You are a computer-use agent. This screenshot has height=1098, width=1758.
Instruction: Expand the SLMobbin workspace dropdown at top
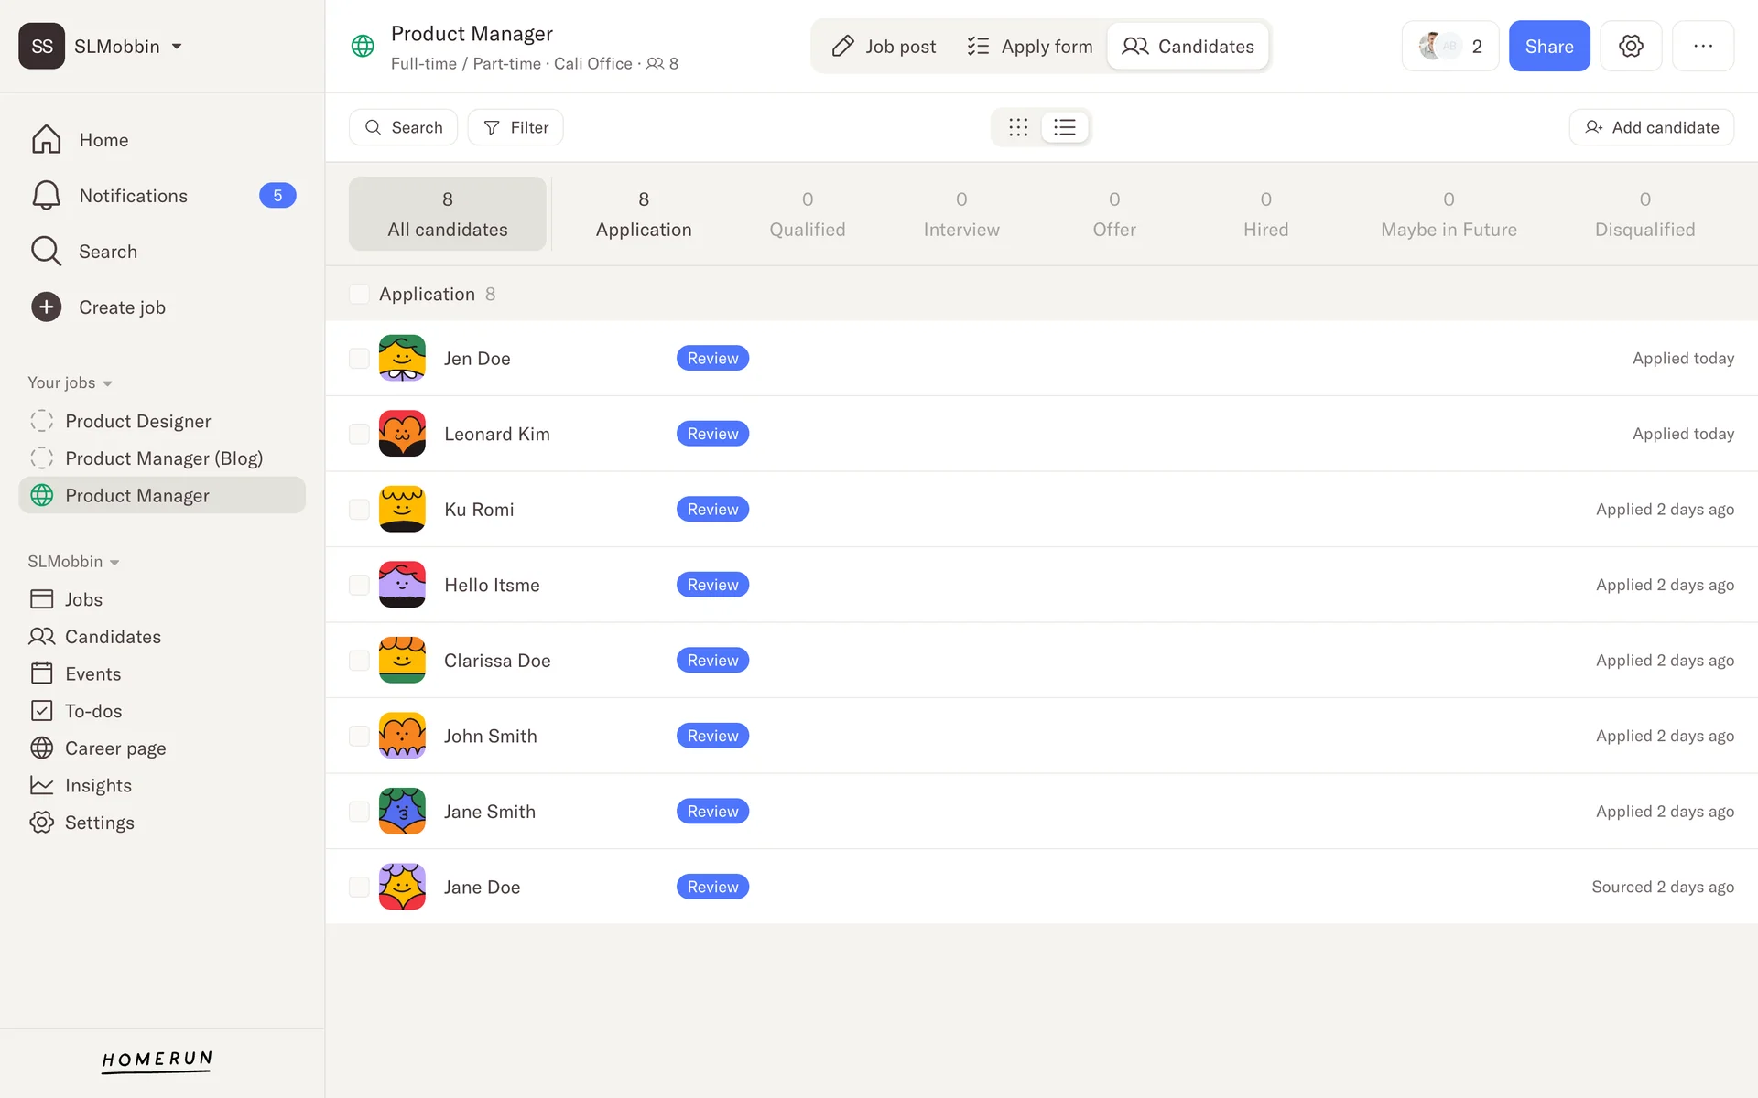tap(177, 47)
